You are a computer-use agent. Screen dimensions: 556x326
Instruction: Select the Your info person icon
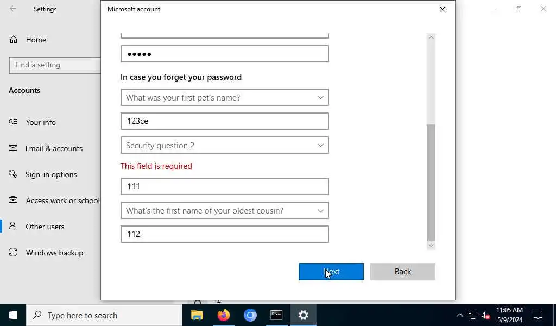coord(13,122)
